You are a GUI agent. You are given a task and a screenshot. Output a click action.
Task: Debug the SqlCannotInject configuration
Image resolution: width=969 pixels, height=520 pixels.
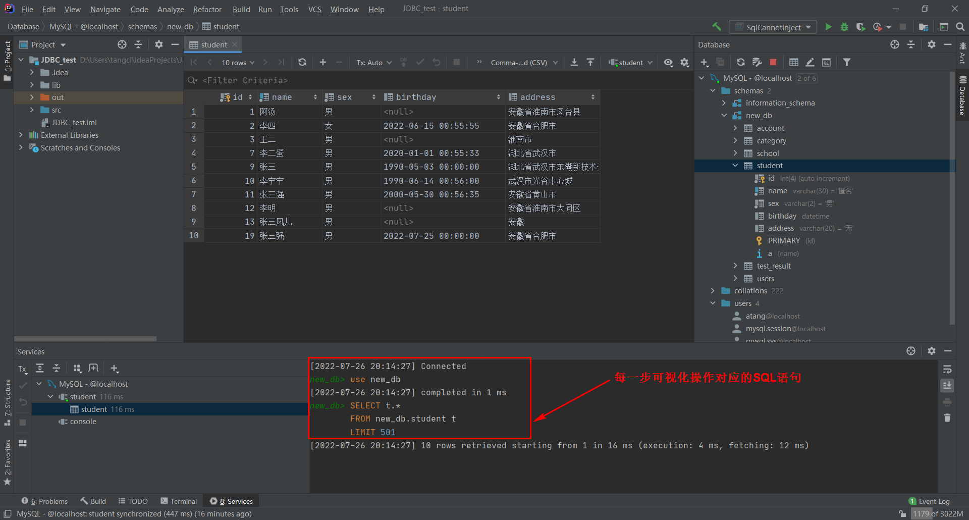[x=844, y=27]
